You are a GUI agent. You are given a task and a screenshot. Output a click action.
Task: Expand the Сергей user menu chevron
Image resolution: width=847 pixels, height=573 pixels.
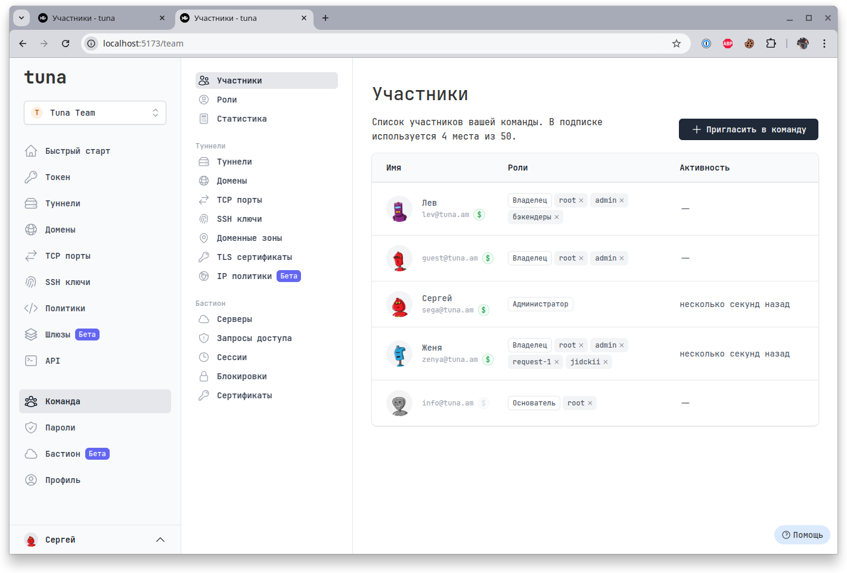160,540
